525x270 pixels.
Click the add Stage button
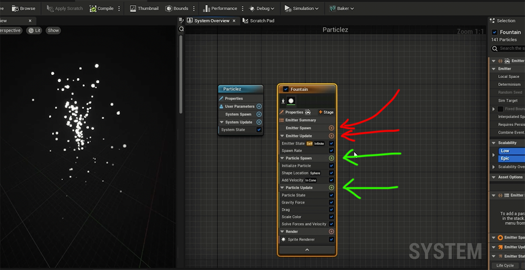point(326,112)
